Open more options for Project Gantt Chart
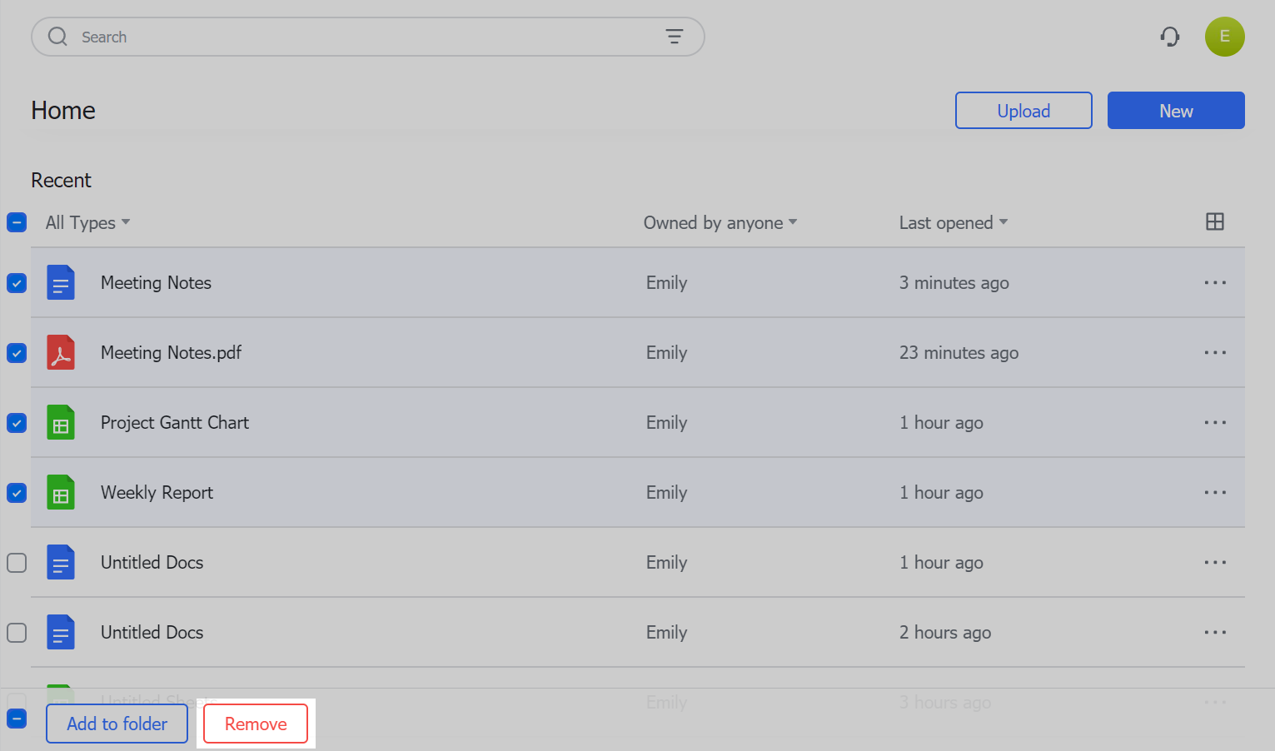1275x751 pixels. 1215,422
